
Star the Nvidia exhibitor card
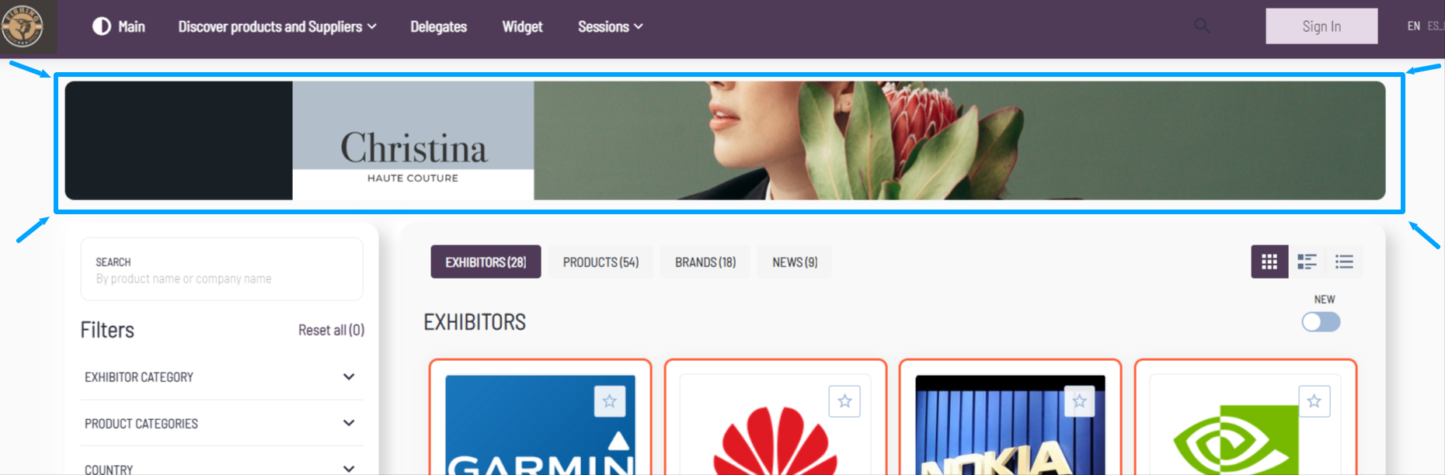click(x=1314, y=401)
